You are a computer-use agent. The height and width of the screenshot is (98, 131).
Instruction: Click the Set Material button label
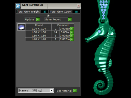[64, 91]
